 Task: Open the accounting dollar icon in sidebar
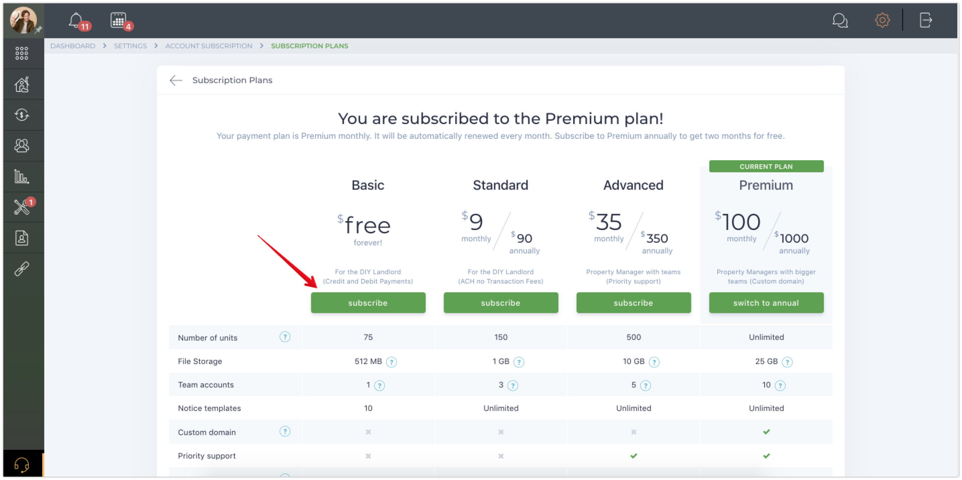[x=22, y=115]
